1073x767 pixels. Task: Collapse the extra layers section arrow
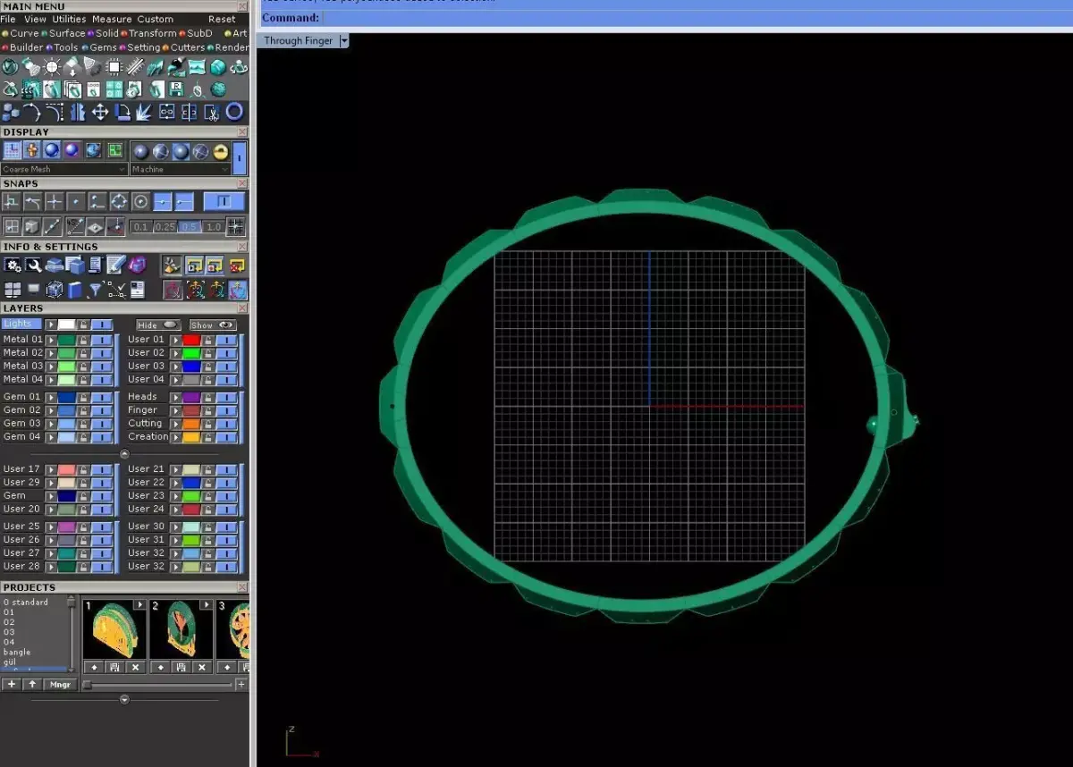[x=124, y=454]
